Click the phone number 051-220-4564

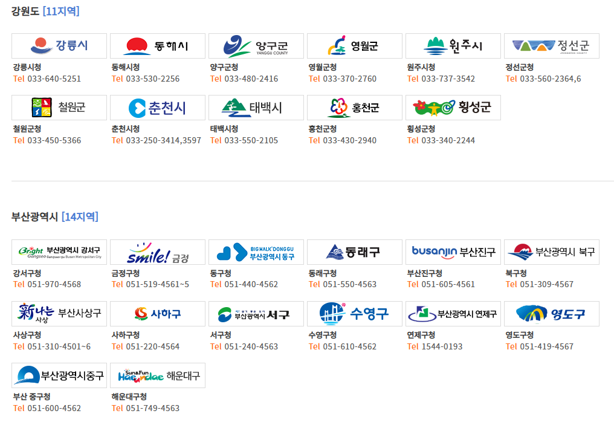153,346
